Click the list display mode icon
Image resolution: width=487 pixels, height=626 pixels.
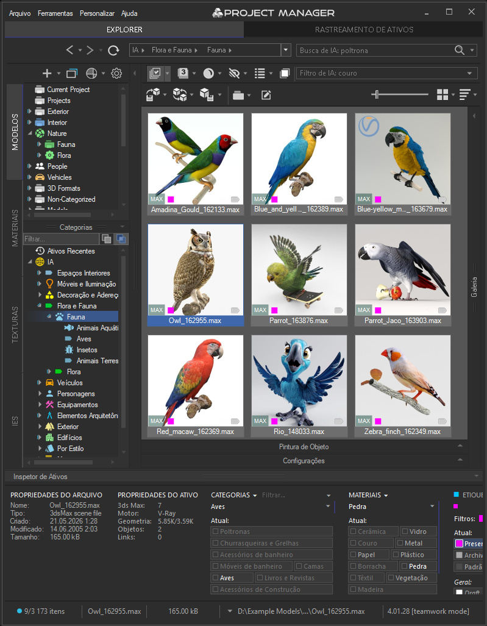260,73
